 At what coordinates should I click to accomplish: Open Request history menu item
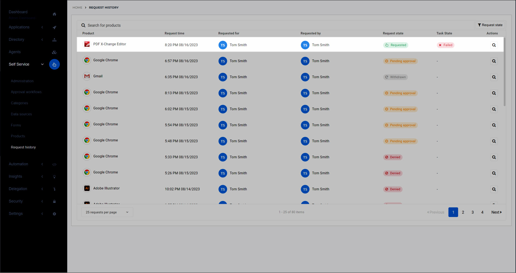pos(23,147)
